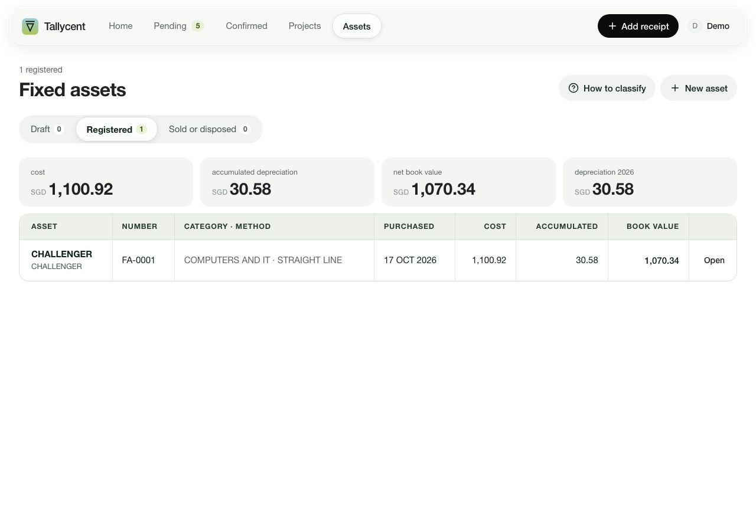Click the Pending count badge 5
This screenshot has width=756, height=531.
point(198,26)
